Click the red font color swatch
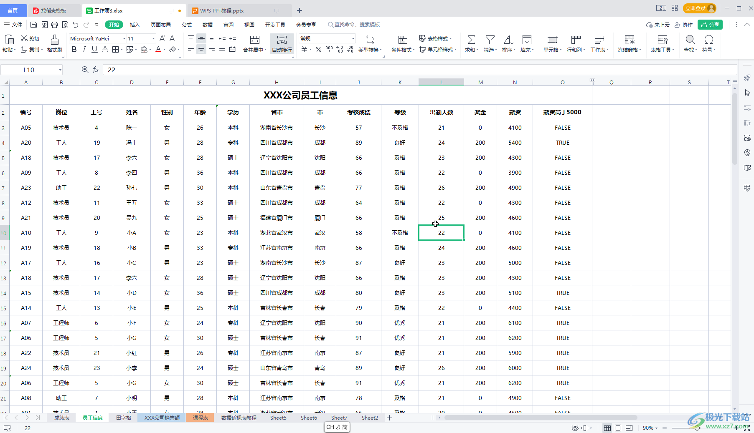Screen dimensions: 754x433 [158, 50]
